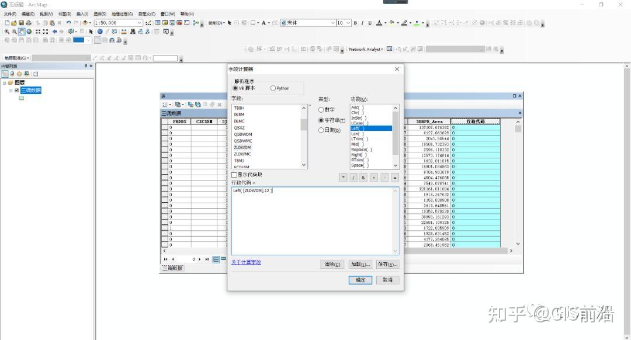Click the List By Source icon in contents panel

click(12, 74)
